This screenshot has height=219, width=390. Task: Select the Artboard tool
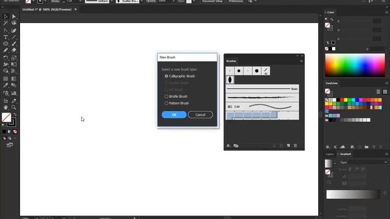[x=5, y=101]
